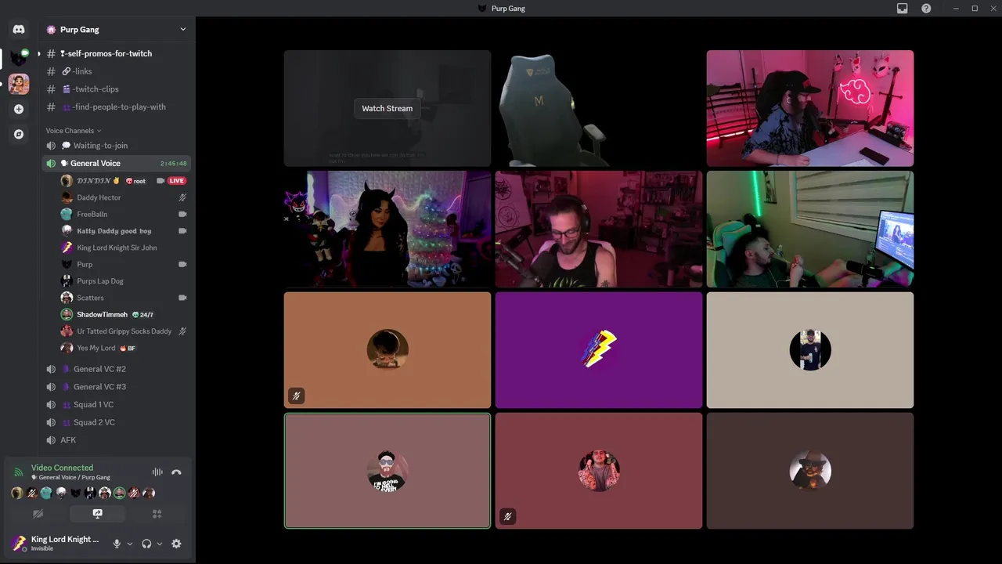Select beige avatar participant tile
Image resolution: width=1002 pixels, height=564 pixels.
[810, 350]
